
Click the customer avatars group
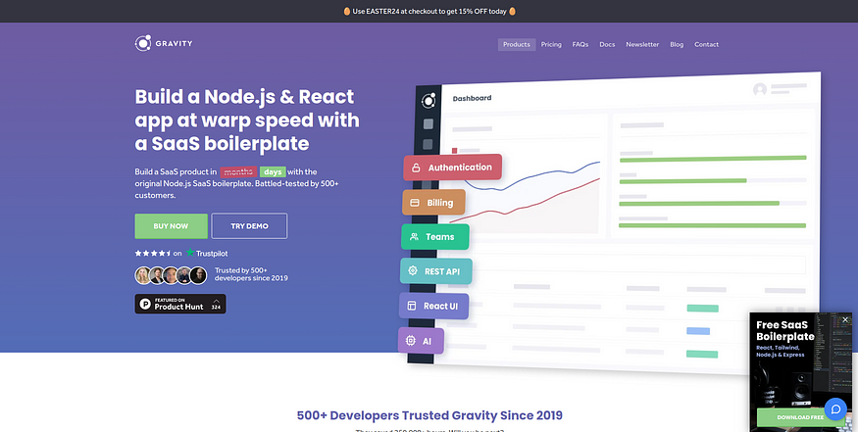[x=171, y=275]
